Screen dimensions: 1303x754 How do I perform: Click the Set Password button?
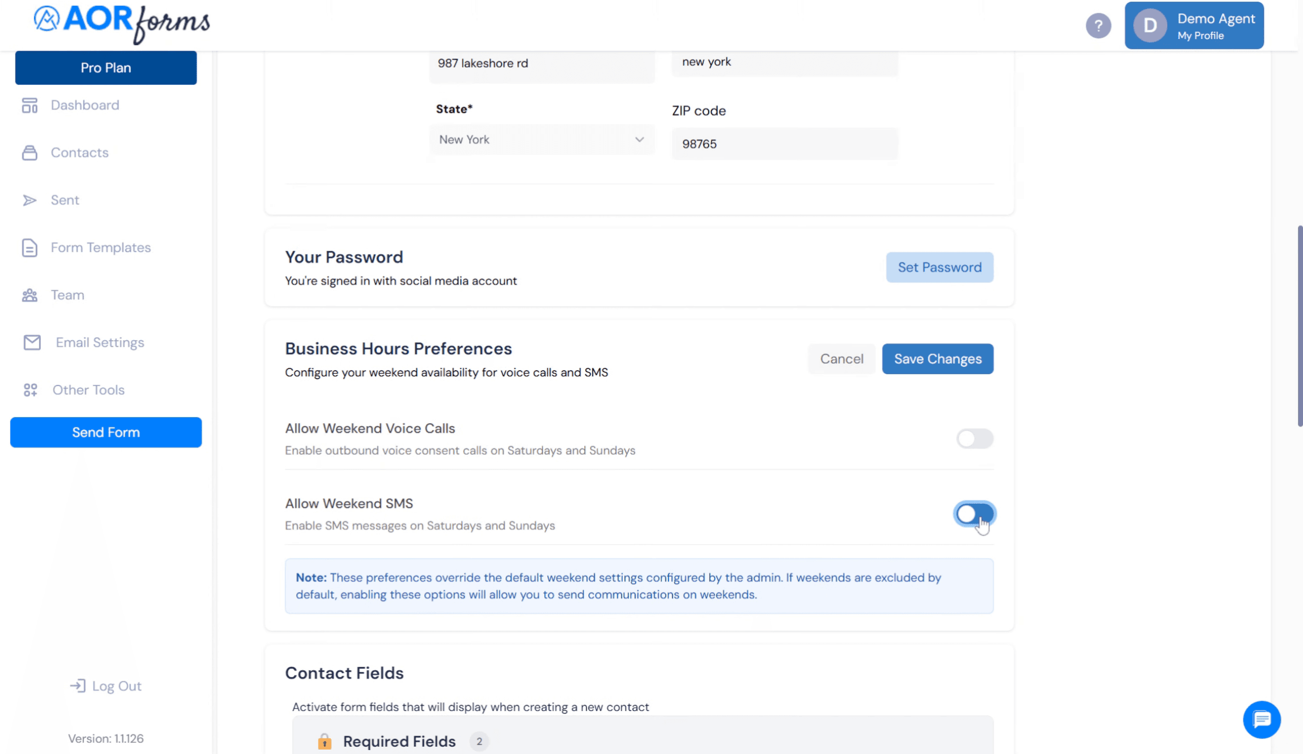pyautogui.click(x=939, y=267)
